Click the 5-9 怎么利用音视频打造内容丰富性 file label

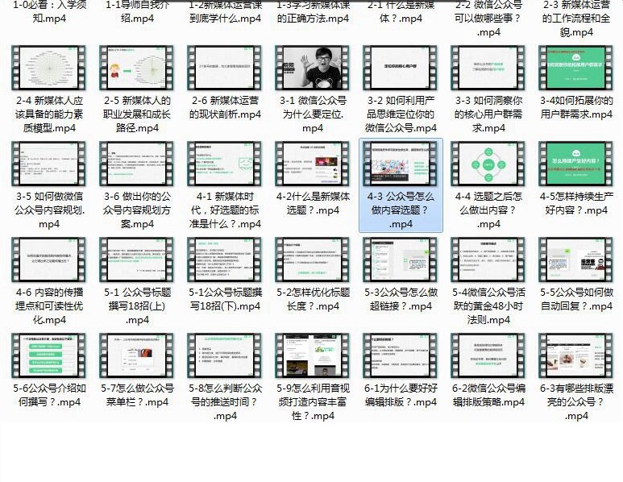point(313,401)
